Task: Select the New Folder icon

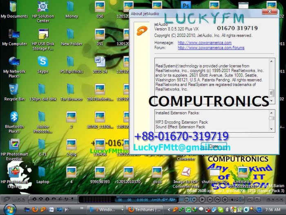Action: point(71,37)
